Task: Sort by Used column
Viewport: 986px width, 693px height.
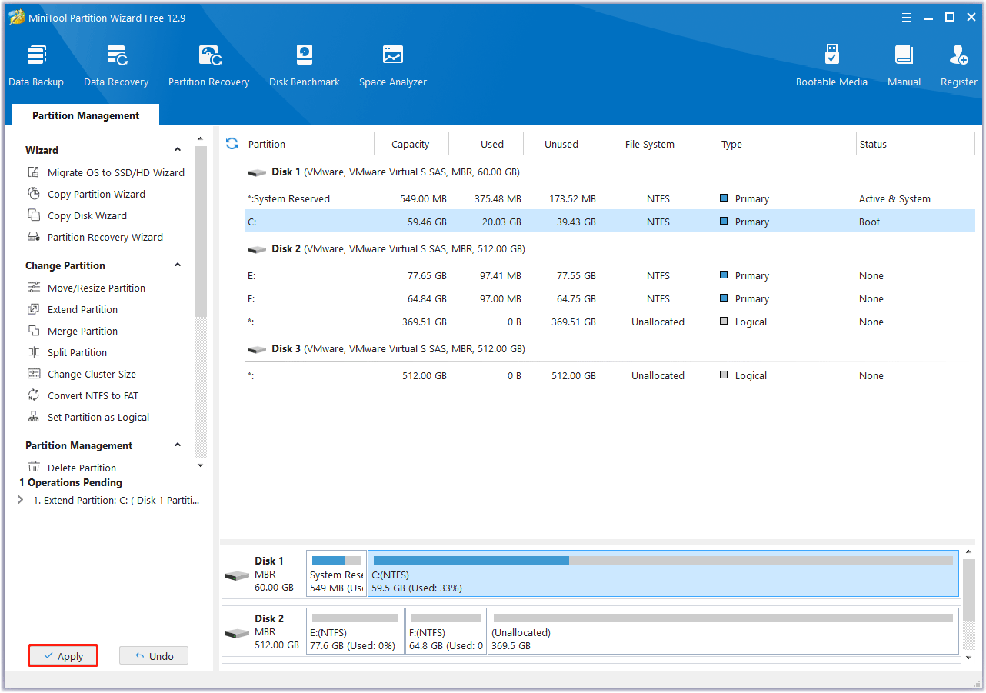Action: (485, 144)
